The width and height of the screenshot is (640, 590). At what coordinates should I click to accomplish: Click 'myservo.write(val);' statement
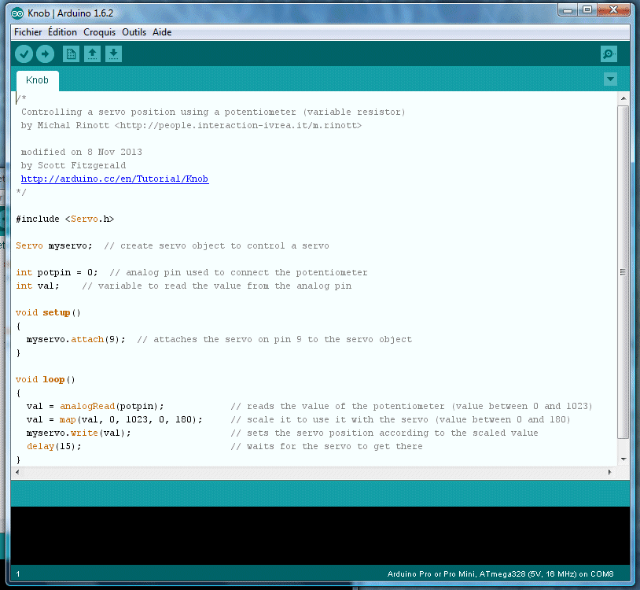click(79, 433)
